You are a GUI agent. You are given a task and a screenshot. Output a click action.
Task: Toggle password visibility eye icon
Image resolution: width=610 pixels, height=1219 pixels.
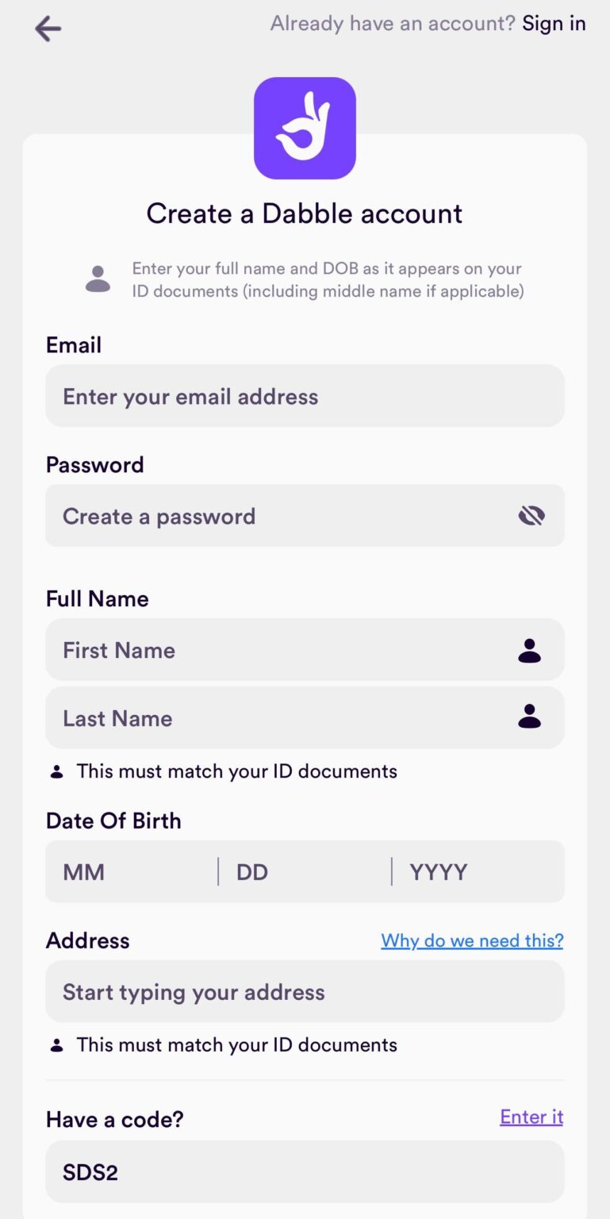pos(531,517)
